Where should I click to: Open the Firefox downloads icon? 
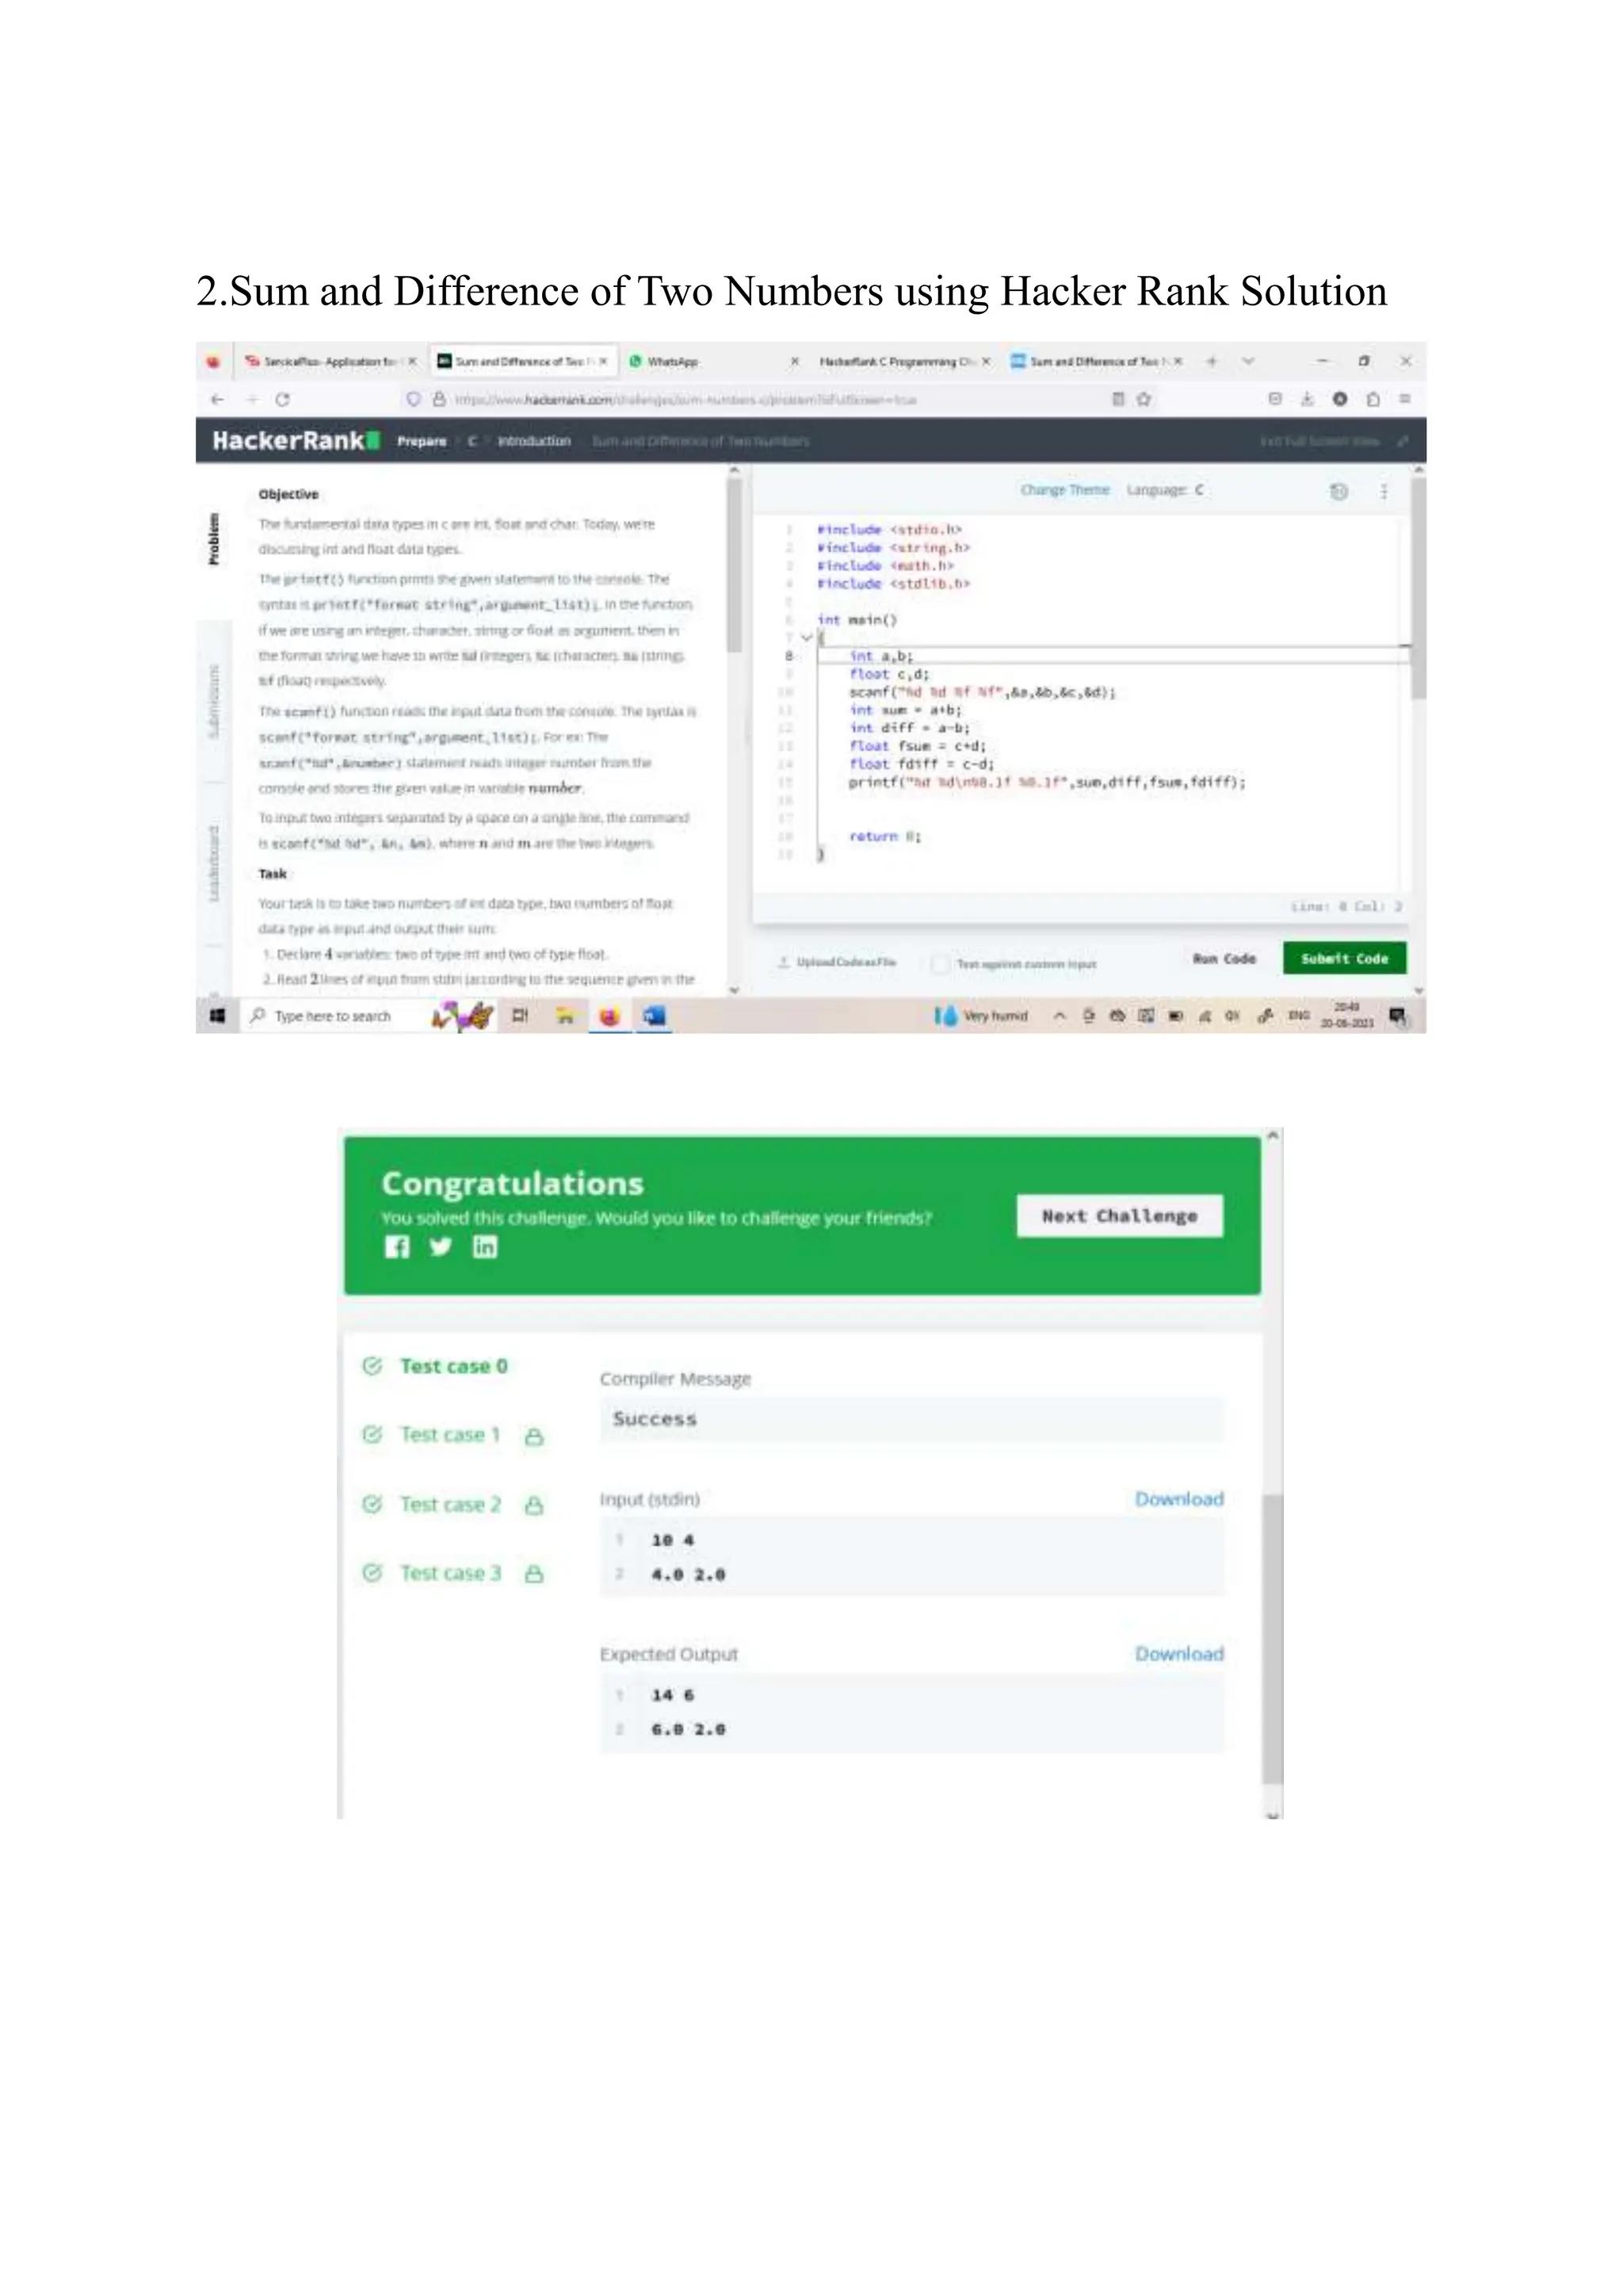click(x=1307, y=399)
